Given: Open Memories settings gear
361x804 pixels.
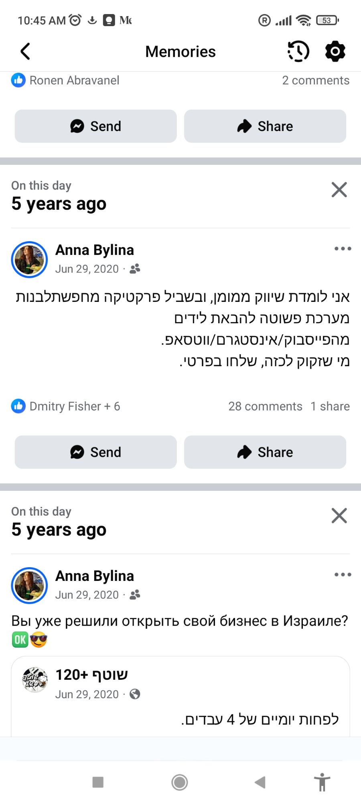Looking at the screenshot, I should [x=335, y=51].
